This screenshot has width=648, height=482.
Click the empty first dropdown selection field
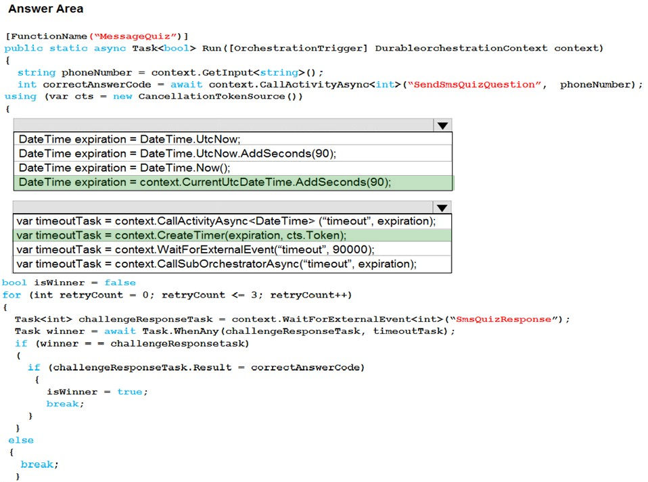click(x=224, y=126)
